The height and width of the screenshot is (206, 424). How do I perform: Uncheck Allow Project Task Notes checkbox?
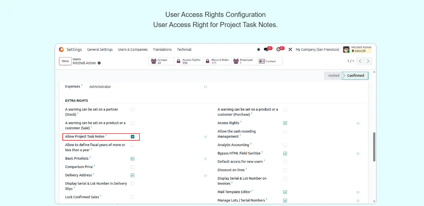click(133, 137)
